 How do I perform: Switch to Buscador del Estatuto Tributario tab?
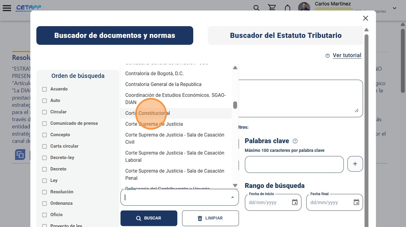pos(285,35)
